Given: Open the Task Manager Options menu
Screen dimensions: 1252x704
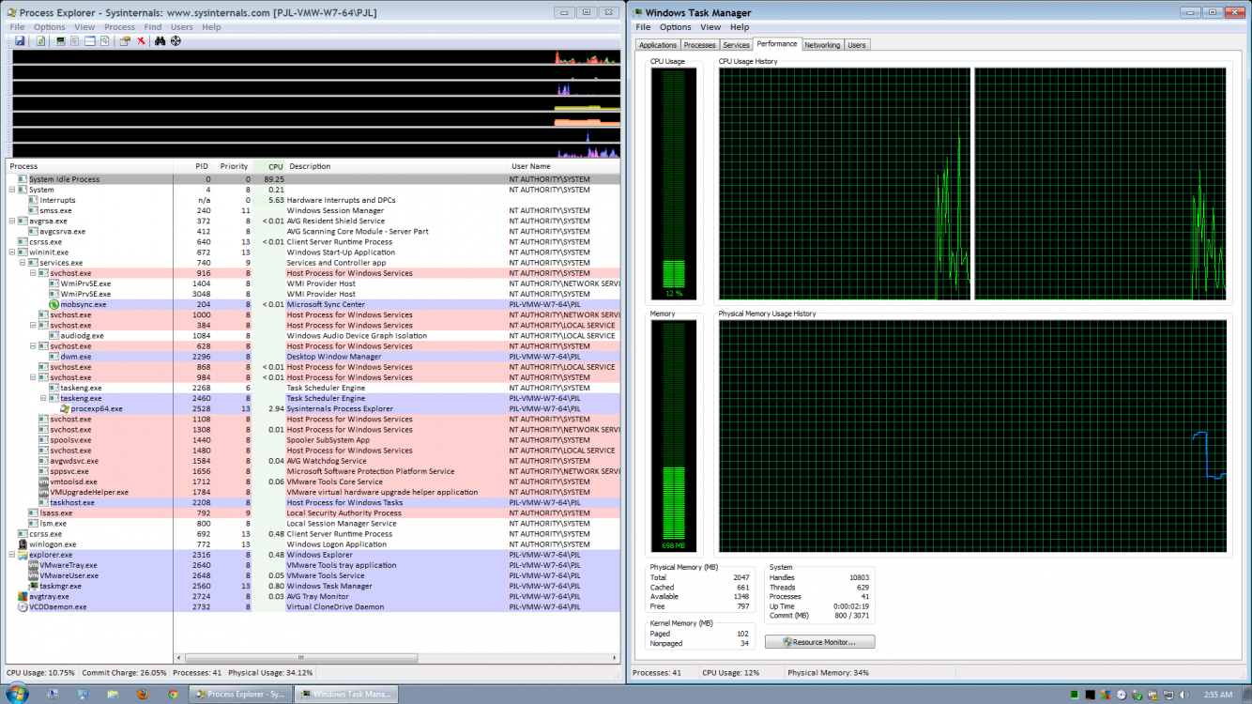Looking at the screenshot, I should [x=675, y=27].
